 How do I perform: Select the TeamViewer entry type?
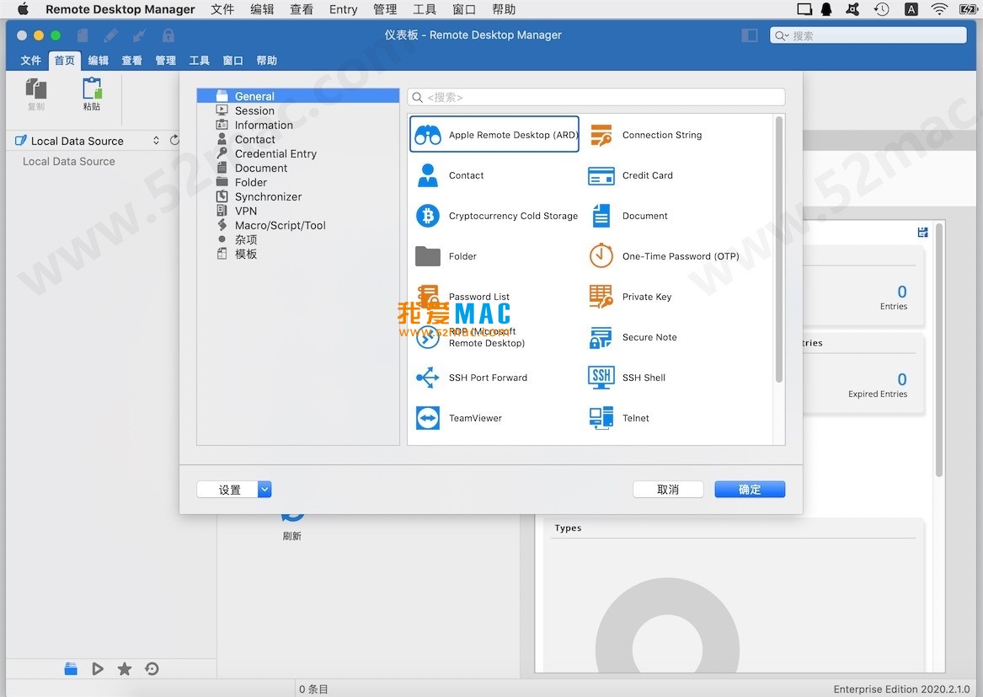428,418
